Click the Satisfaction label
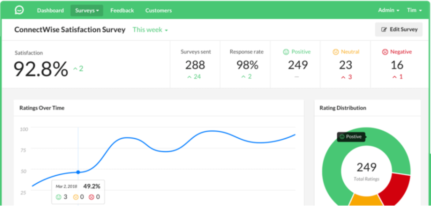Viewport: 431px width, 206px height. (x=29, y=53)
